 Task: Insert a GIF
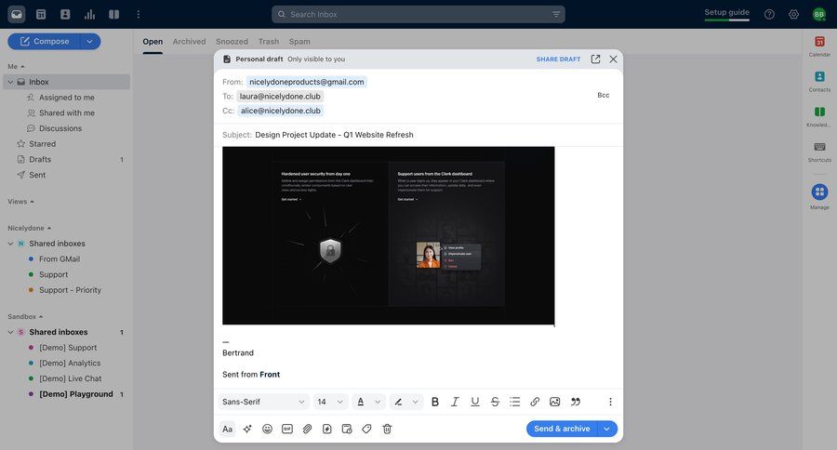point(287,430)
